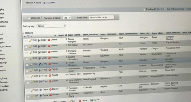Sort by team_stadium column header
The width and height of the screenshot is (191, 102).
173,33
